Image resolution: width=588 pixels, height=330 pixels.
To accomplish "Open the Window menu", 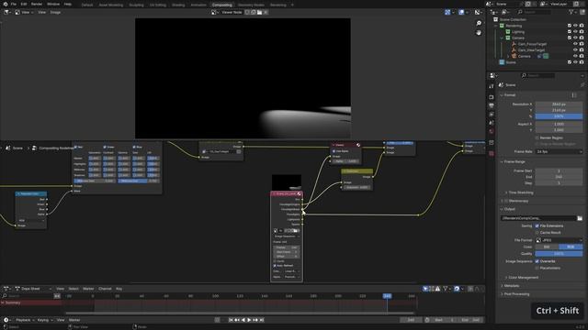I will pyautogui.click(x=53, y=4).
